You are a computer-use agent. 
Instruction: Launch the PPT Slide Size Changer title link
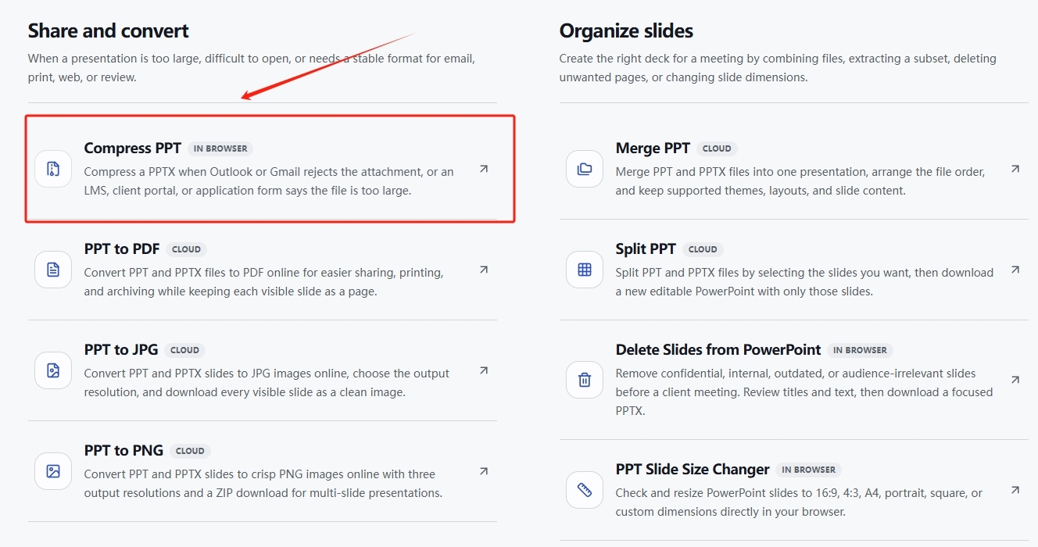(x=693, y=470)
